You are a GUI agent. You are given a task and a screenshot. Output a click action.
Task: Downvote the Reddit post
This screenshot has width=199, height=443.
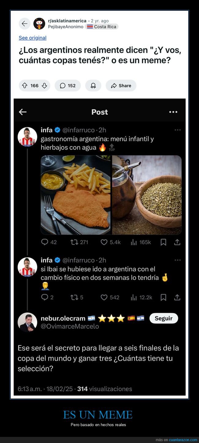44,86
